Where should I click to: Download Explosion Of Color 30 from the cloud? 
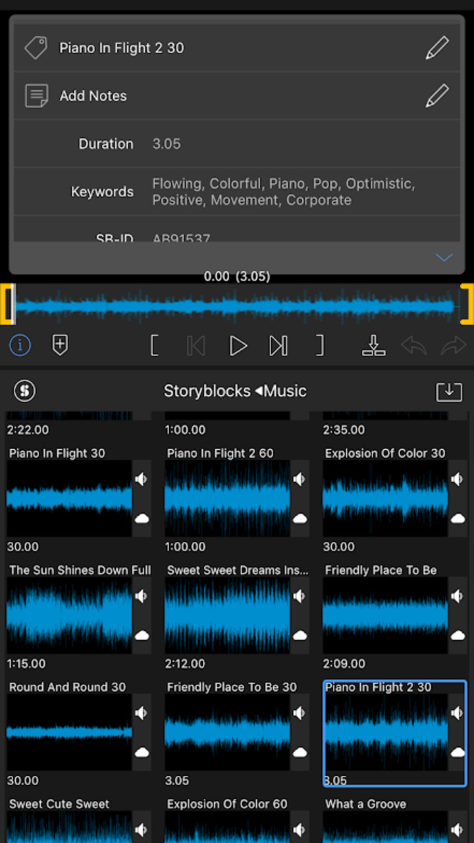tap(458, 519)
